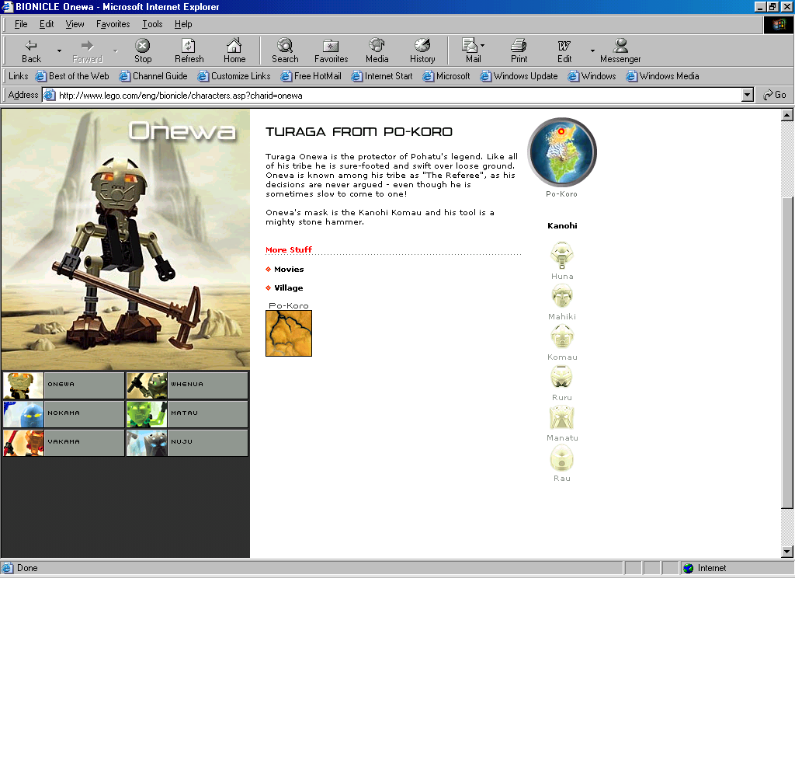Show the History pane
Viewport: 795px width, 777px height.
(422, 51)
